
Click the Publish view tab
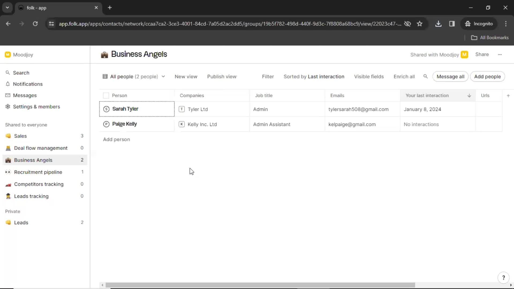(222, 77)
